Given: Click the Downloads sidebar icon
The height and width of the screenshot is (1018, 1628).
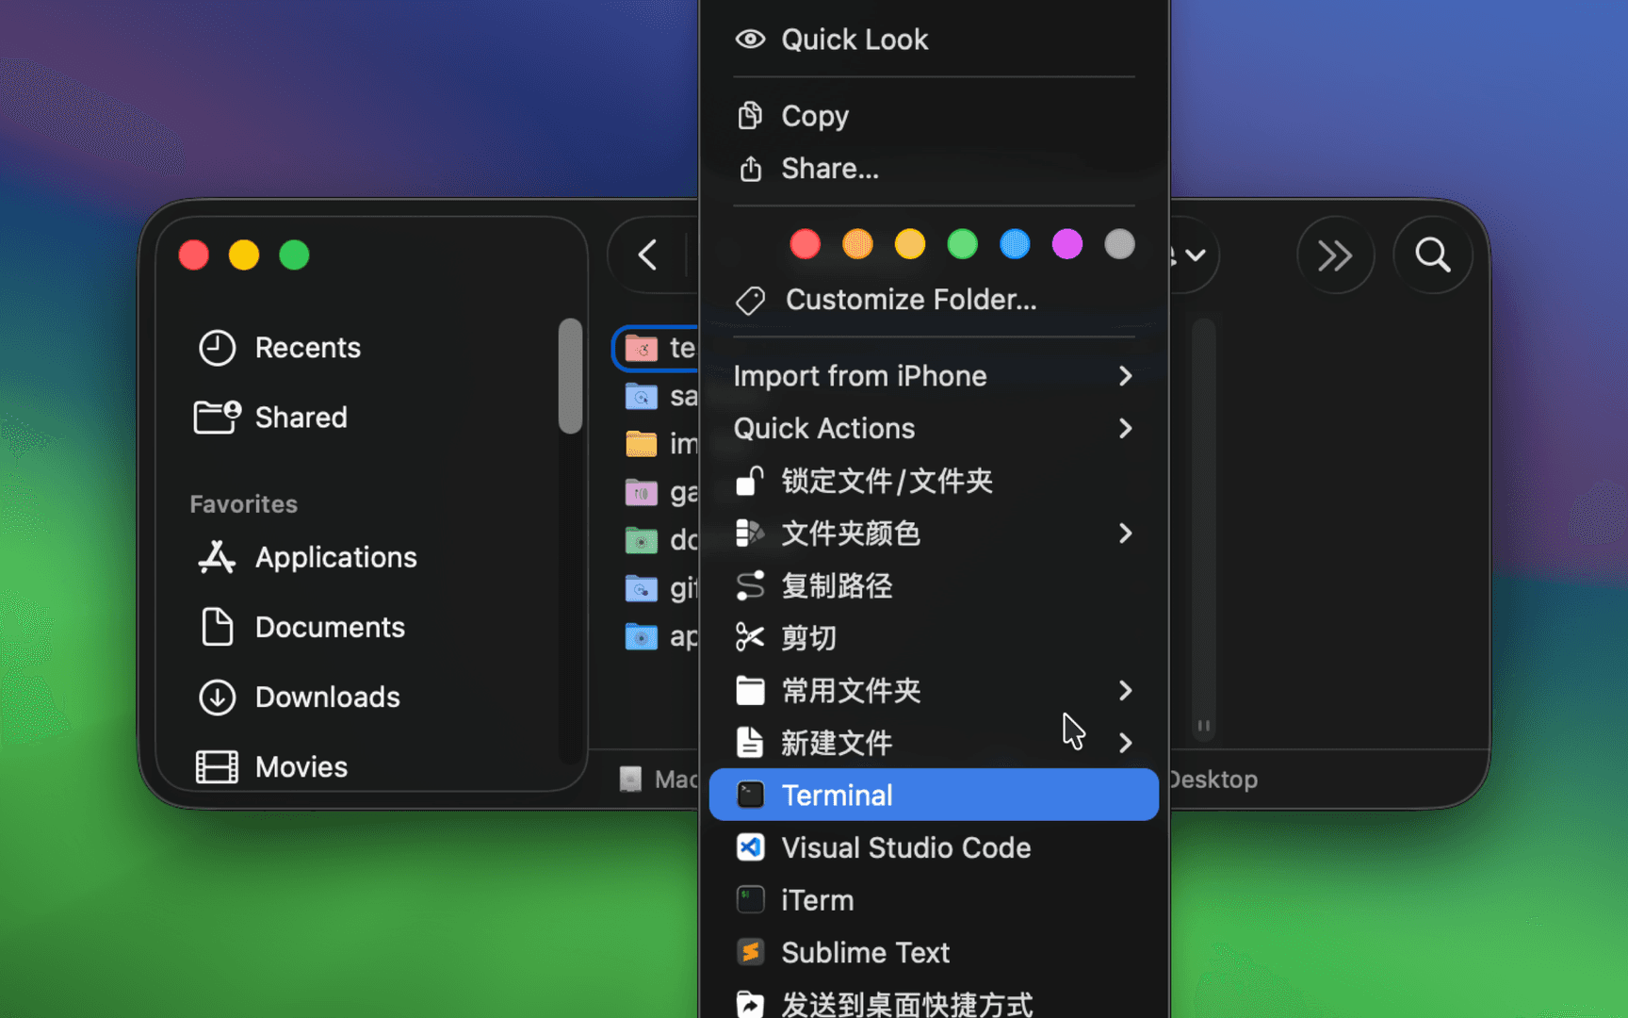Looking at the screenshot, I should [216, 698].
